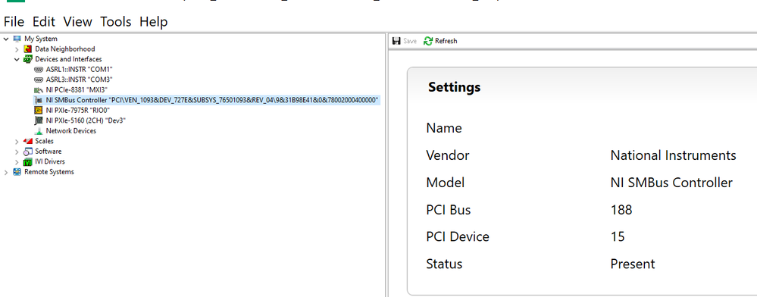Screen dimensions: 757x297
Task: Open the Help menu
Action: 154,22
